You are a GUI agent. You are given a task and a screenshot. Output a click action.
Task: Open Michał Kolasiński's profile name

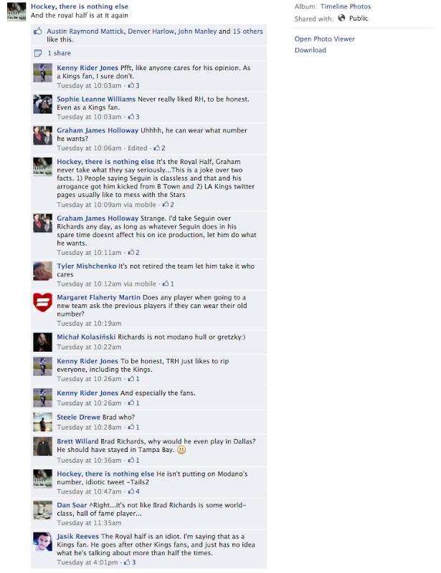pyautogui.click(x=86, y=337)
